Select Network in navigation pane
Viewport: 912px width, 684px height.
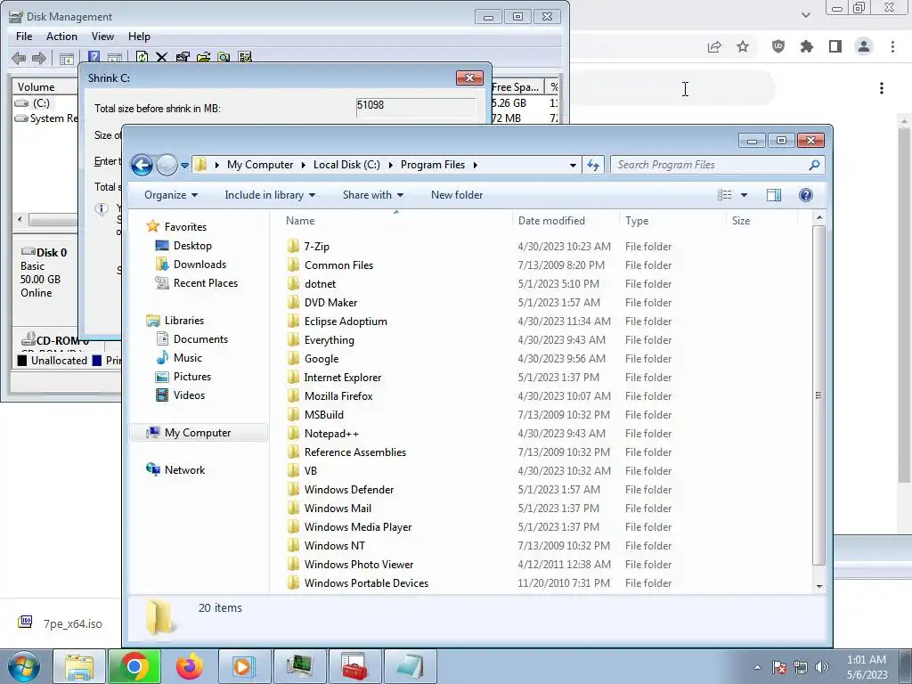click(184, 470)
